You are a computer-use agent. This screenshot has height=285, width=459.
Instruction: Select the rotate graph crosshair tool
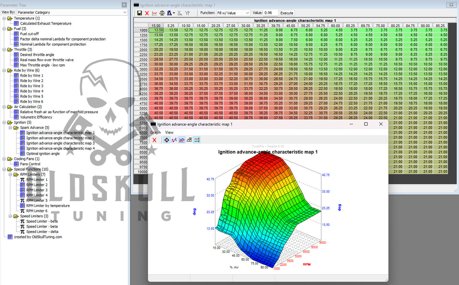pos(166,140)
